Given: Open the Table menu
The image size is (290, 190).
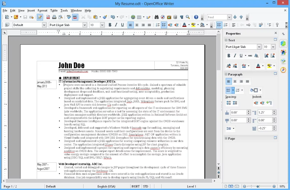Looking at the screenshot, I should [x=54, y=10].
